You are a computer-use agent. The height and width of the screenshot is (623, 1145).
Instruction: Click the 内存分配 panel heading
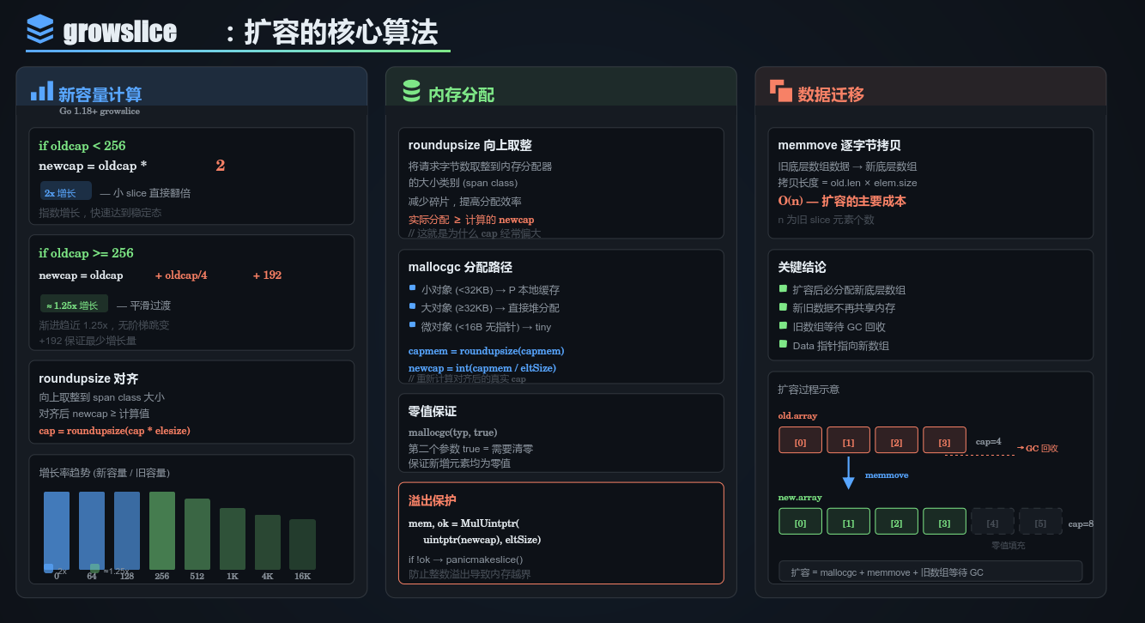click(x=461, y=95)
